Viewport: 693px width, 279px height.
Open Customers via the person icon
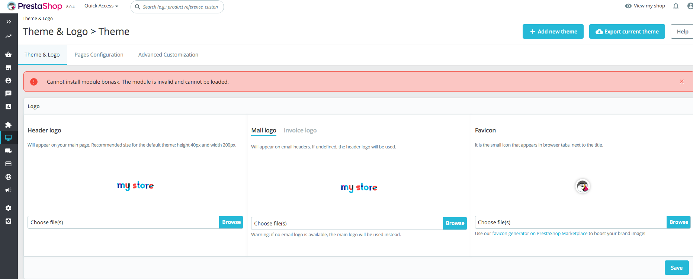pyautogui.click(x=9, y=81)
